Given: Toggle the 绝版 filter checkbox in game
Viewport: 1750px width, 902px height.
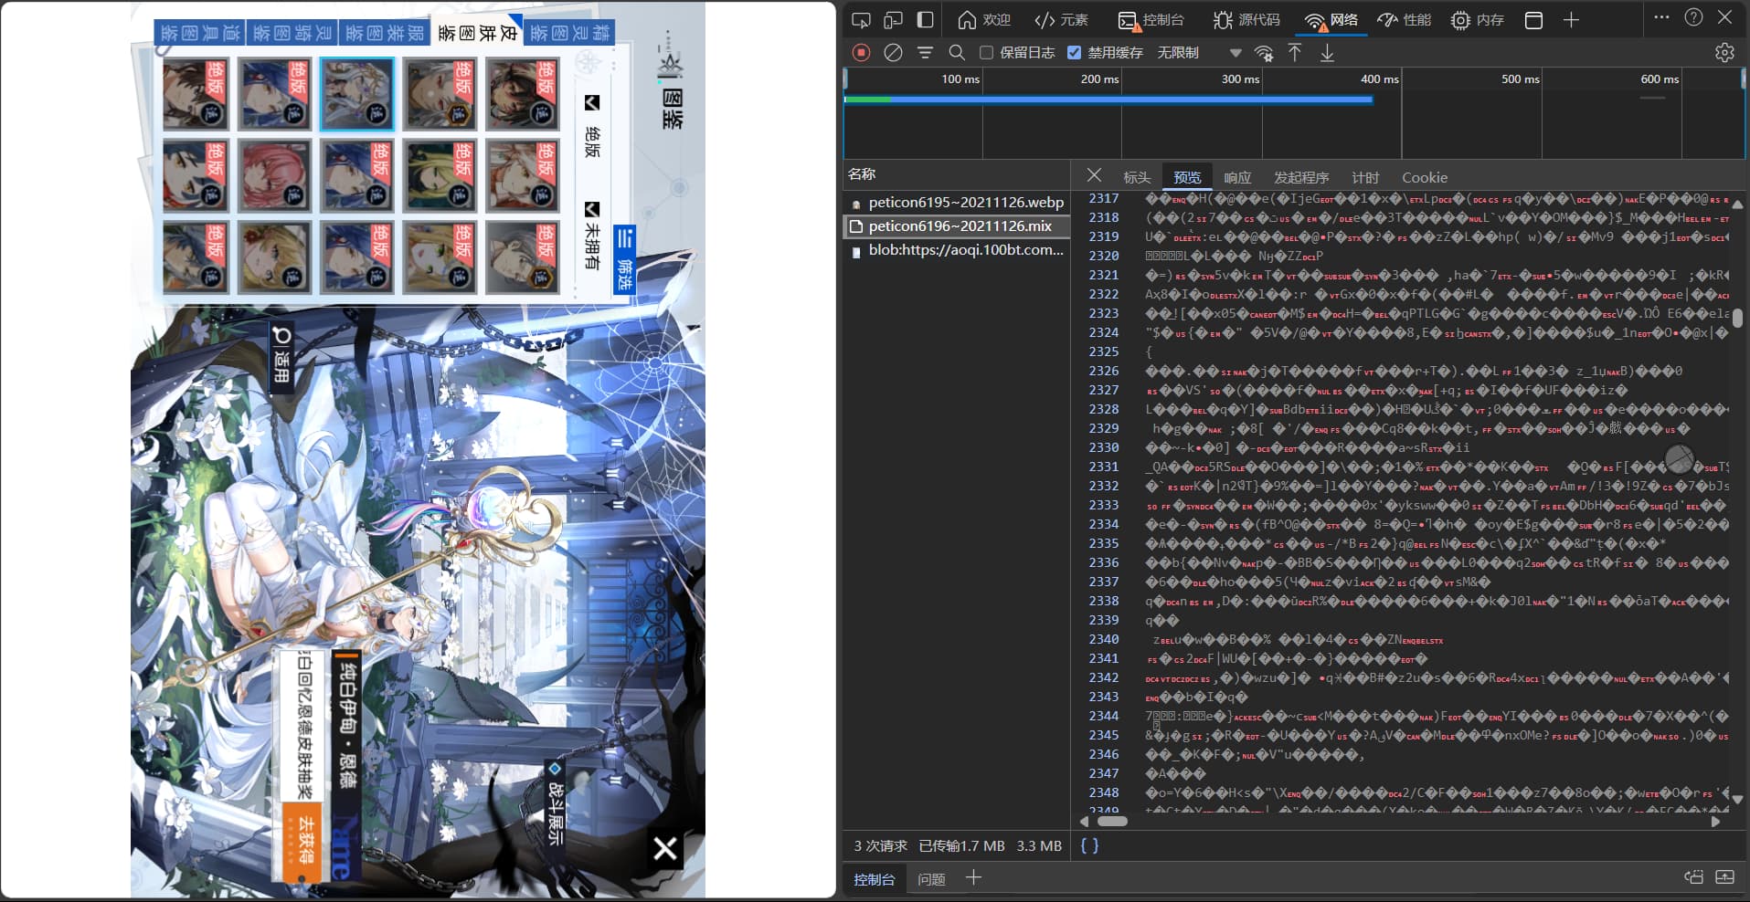Looking at the screenshot, I should click(592, 103).
